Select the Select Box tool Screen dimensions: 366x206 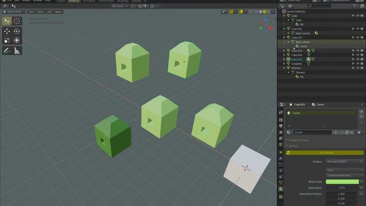(x=7, y=21)
